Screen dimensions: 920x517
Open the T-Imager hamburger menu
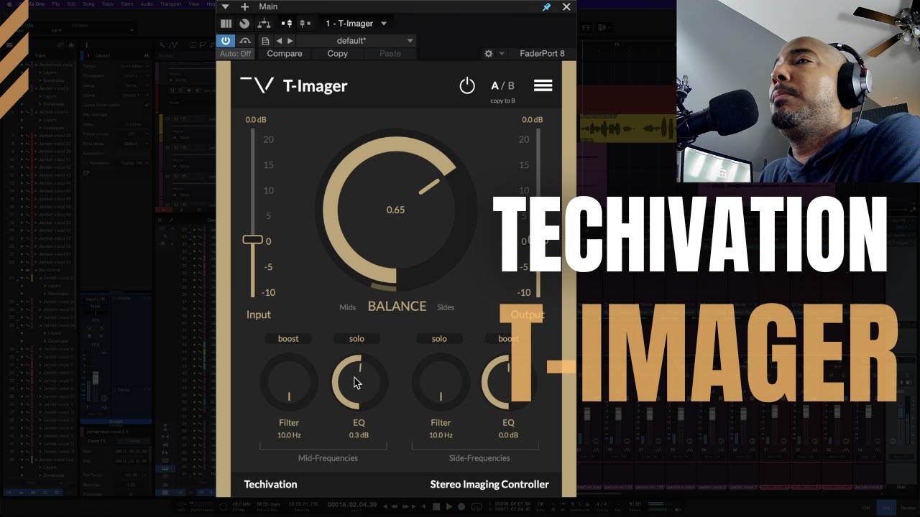(543, 85)
